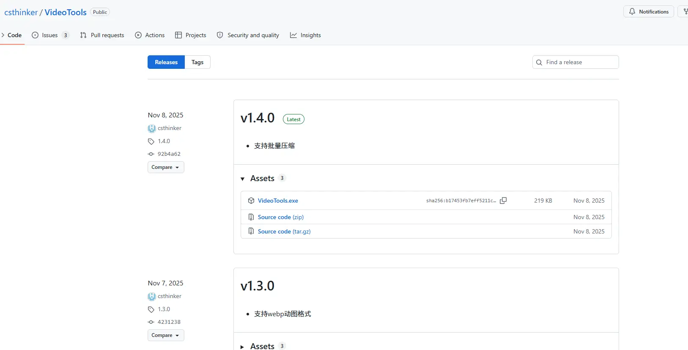
Task: Go to the Pull requests tab
Action: [x=102, y=35]
